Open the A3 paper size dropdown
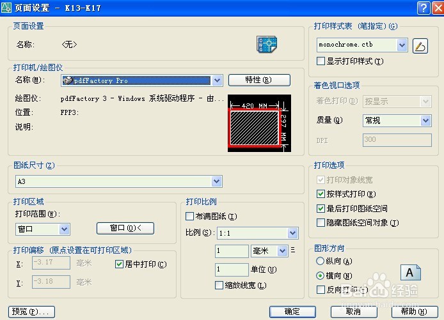The height and width of the screenshot is (320, 444). [x=217, y=181]
